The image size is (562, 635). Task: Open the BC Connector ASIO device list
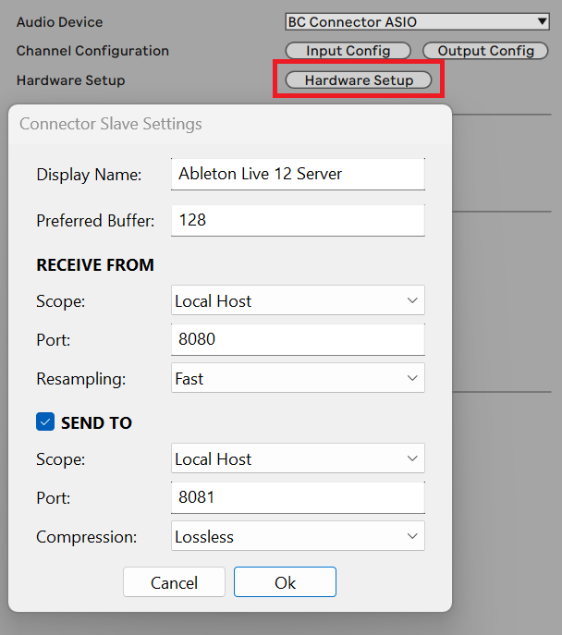coord(417,21)
